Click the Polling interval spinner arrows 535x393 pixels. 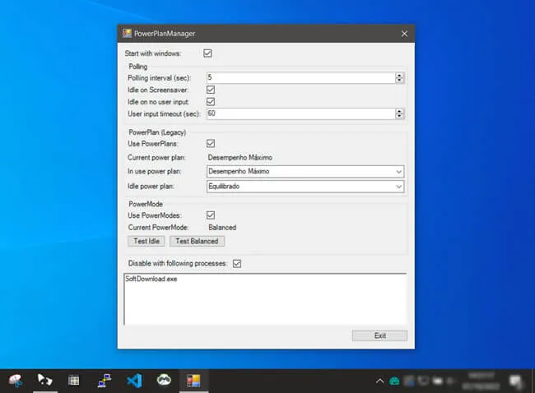click(399, 78)
